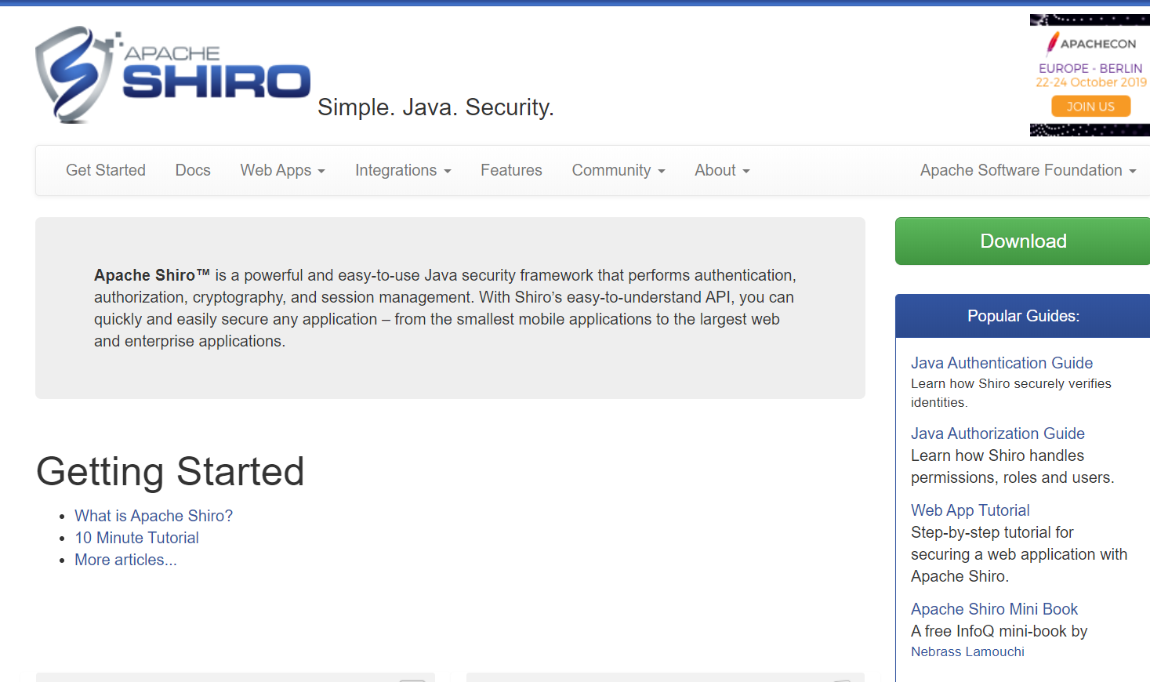Open Java Authorization Guide link

click(997, 434)
